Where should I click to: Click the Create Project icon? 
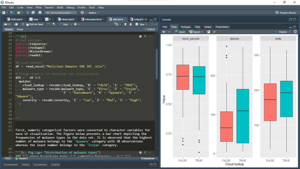click(x=12, y=13)
